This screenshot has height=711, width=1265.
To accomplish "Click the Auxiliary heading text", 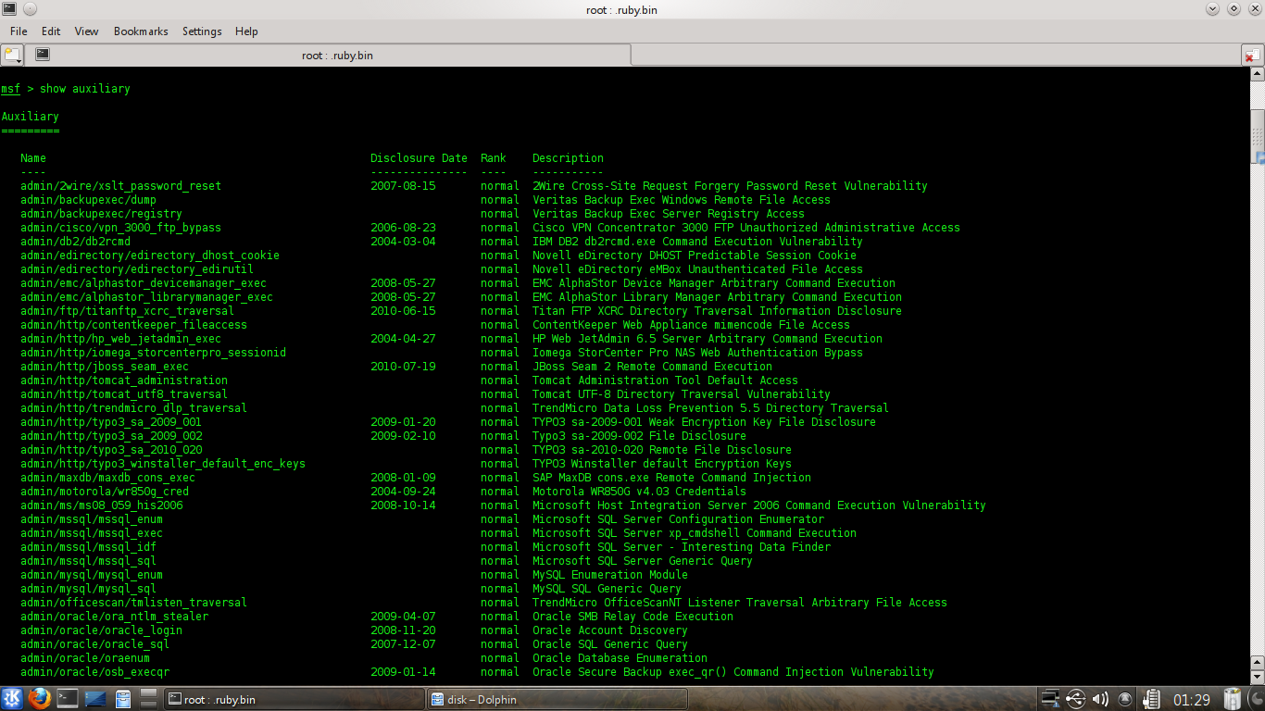I will (30, 117).
